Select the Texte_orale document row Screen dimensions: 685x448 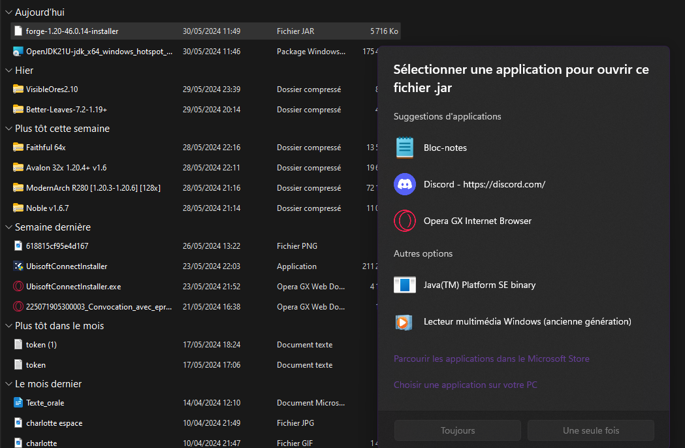(x=45, y=403)
